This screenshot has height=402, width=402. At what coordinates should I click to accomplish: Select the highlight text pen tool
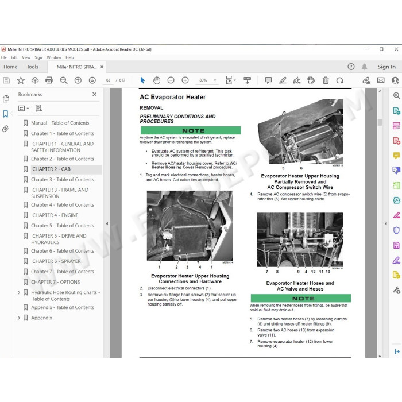[x=283, y=80]
